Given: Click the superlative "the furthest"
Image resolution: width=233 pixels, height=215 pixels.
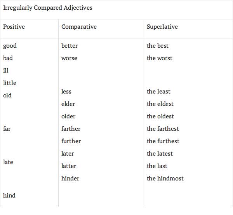Looking at the screenshot, I should [x=163, y=141].
